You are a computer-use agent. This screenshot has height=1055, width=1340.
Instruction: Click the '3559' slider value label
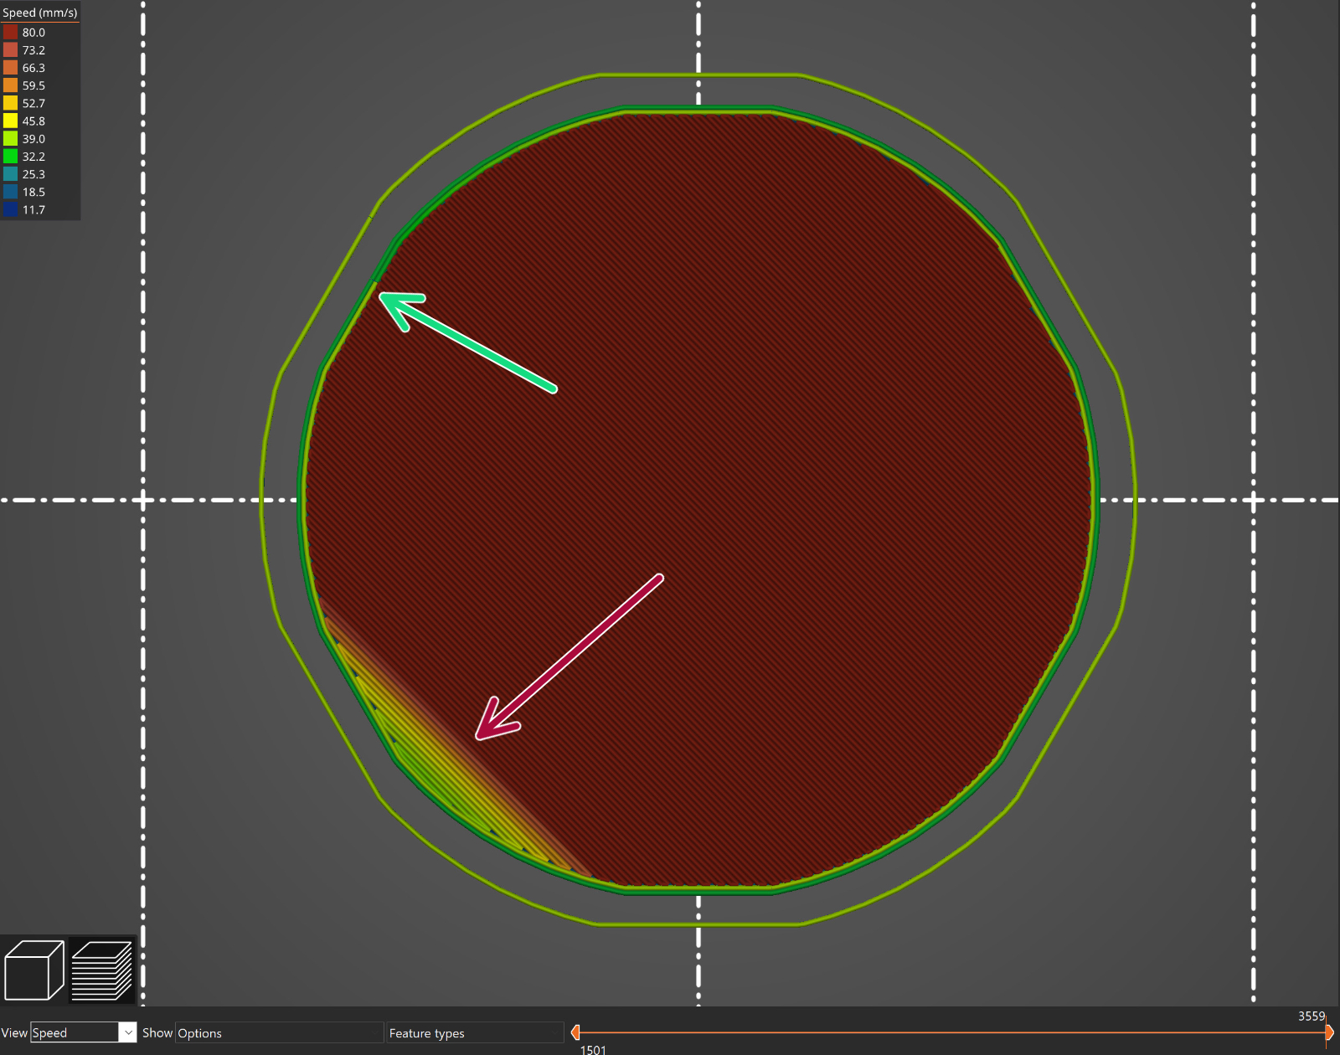coord(1312,1016)
